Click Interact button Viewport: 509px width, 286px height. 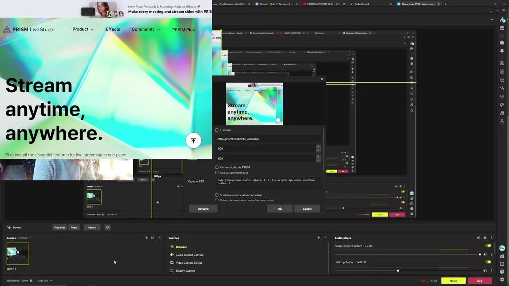[x=92, y=227]
